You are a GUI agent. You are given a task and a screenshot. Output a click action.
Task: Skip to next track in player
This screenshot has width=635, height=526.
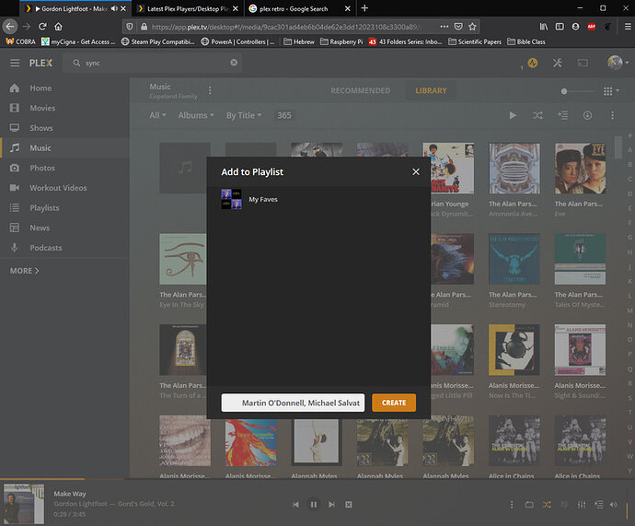[x=331, y=505]
